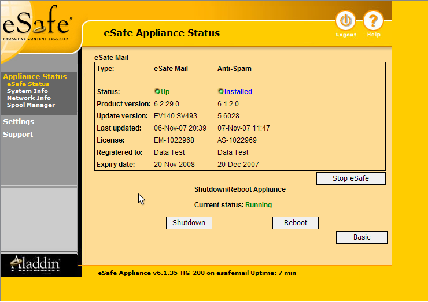The image size is (428, 302).
Task: Click the License row label
Action: click(x=110, y=140)
